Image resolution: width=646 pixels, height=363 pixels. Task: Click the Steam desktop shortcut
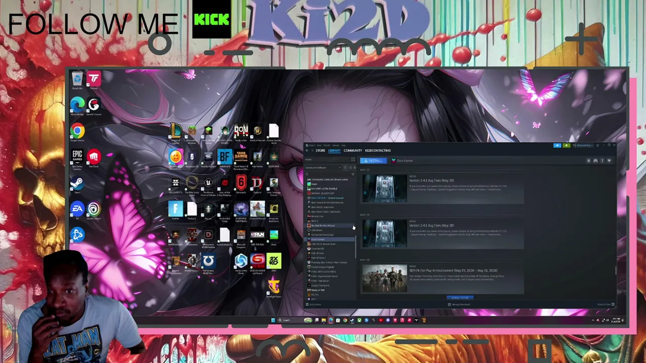[77, 185]
